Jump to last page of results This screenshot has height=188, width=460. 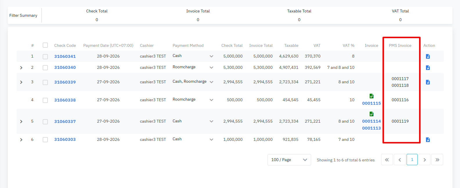pos(437,160)
